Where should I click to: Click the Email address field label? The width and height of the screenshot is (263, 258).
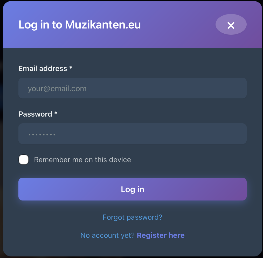tap(43, 68)
